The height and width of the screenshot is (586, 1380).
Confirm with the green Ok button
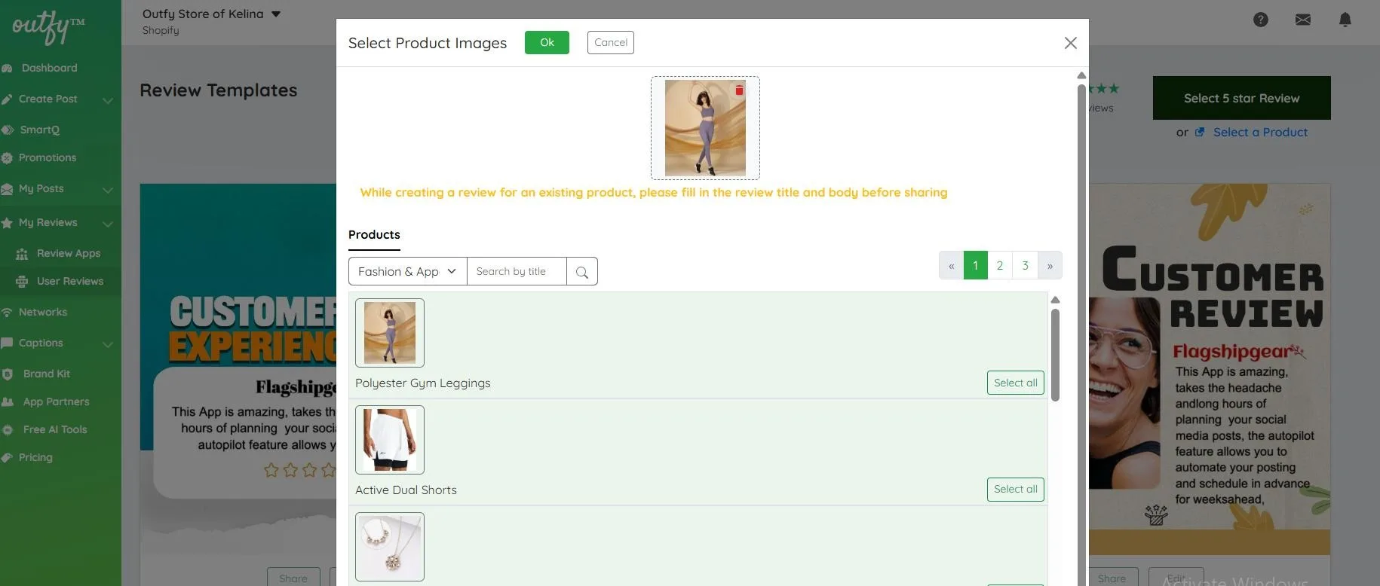[547, 42]
